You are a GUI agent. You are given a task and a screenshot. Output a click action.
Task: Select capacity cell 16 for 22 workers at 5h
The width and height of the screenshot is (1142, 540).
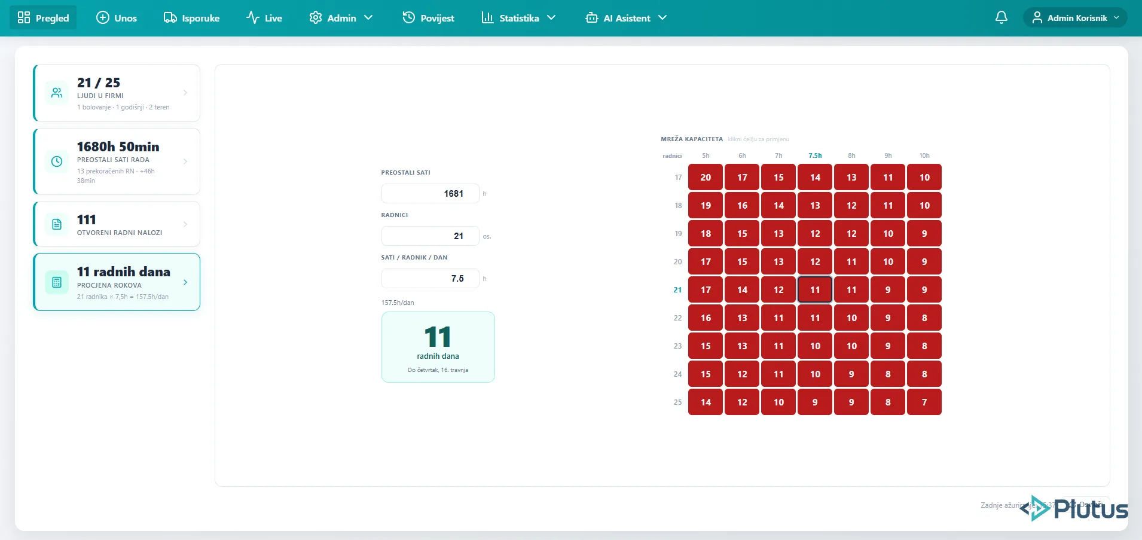(x=706, y=318)
